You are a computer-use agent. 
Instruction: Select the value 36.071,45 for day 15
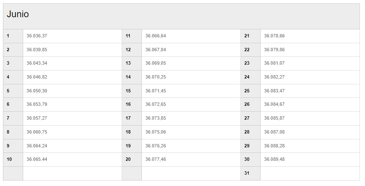point(156,91)
